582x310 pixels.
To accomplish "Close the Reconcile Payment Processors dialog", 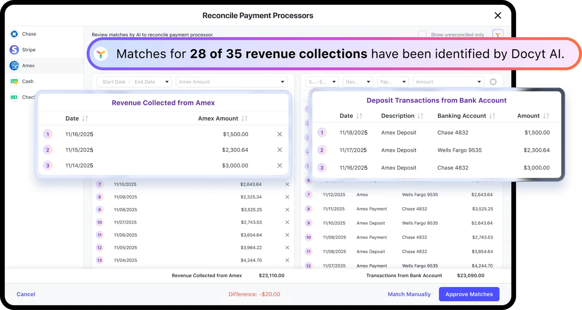I will (x=498, y=15).
